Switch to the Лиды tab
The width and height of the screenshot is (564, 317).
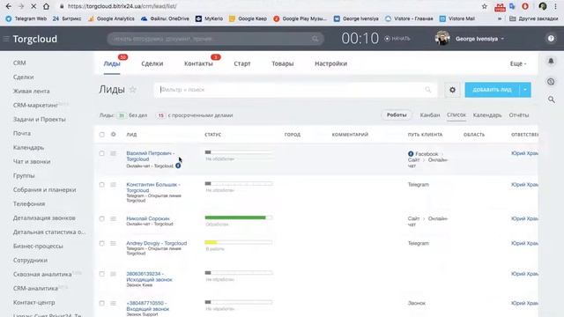pyautogui.click(x=112, y=63)
